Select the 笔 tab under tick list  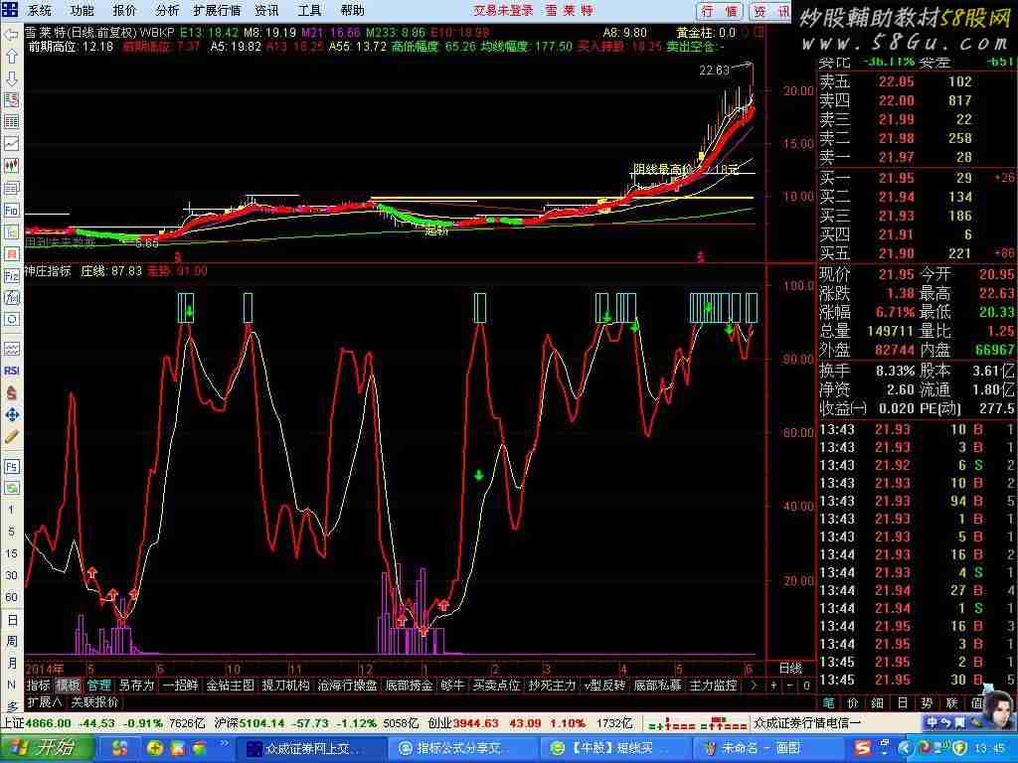(x=828, y=702)
